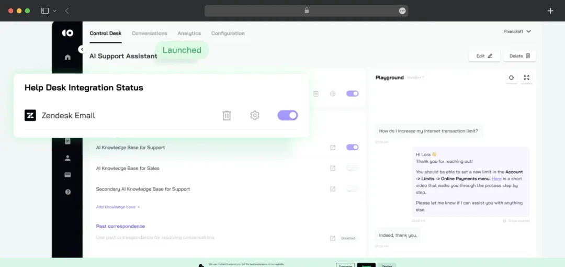Switch to the Analytics tab

pyautogui.click(x=189, y=33)
